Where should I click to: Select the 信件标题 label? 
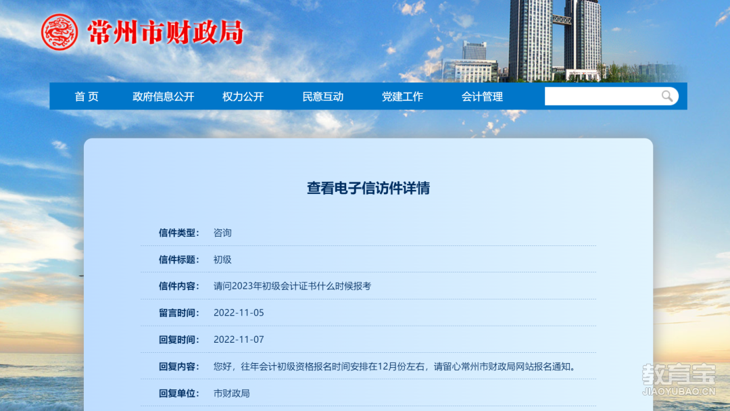pos(178,260)
